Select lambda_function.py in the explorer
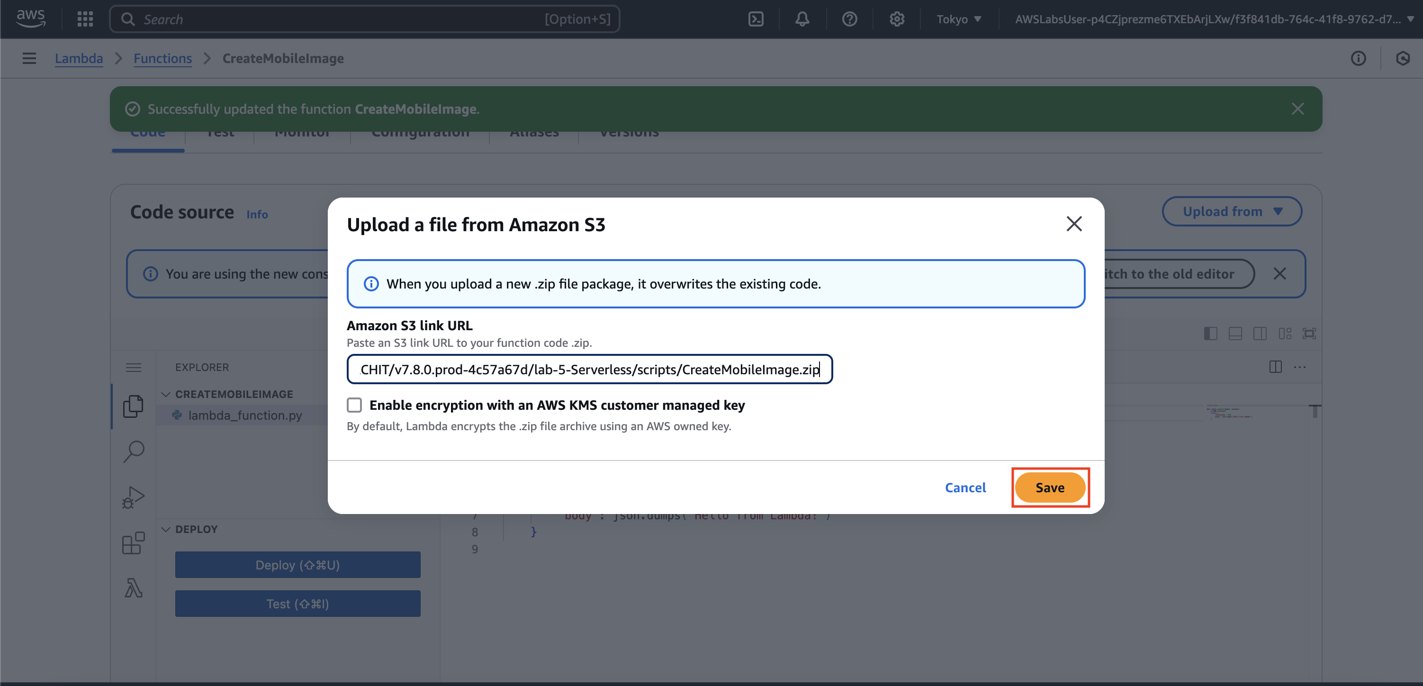1423x686 pixels. coord(245,415)
